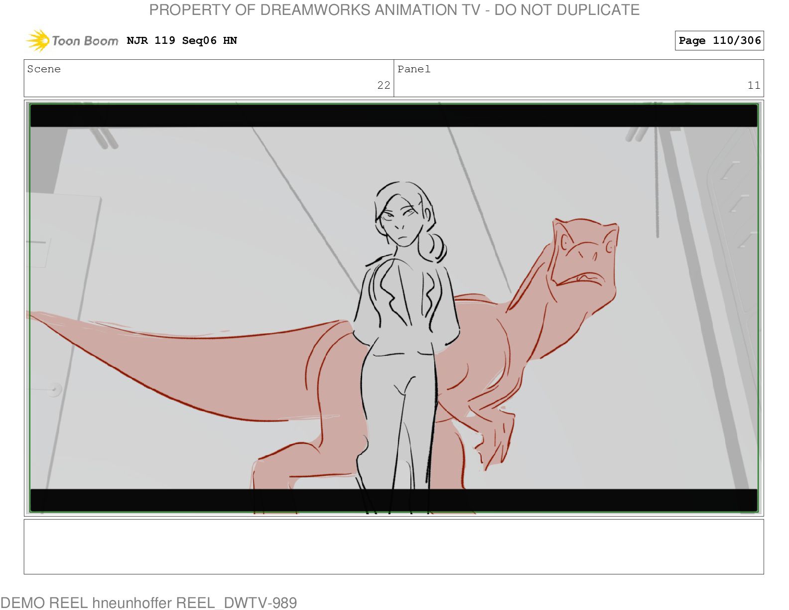Screen dimensions: 789x610
Task: Click the 'Page 110/306' box
Action: tap(719, 40)
